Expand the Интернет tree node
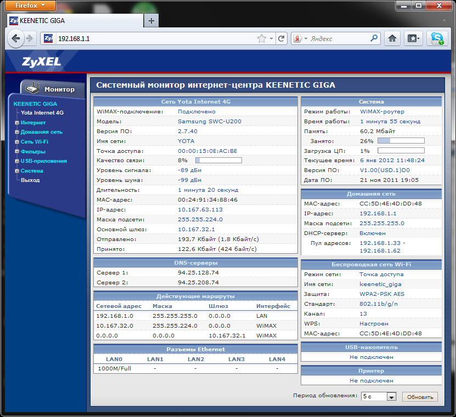Viewport: 456px width, 417px height. tap(17, 123)
